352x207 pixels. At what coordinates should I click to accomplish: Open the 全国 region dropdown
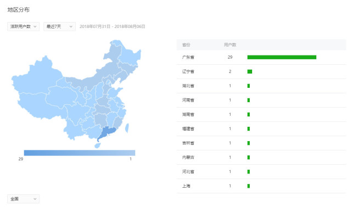click(x=24, y=199)
